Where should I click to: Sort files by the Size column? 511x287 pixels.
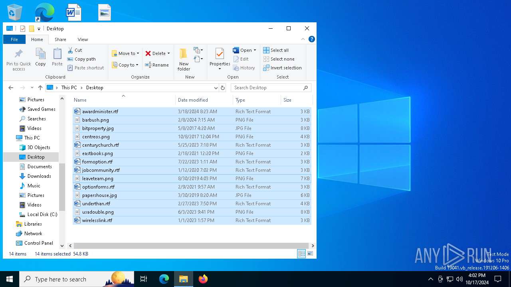pyautogui.click(x=297, y=100)
